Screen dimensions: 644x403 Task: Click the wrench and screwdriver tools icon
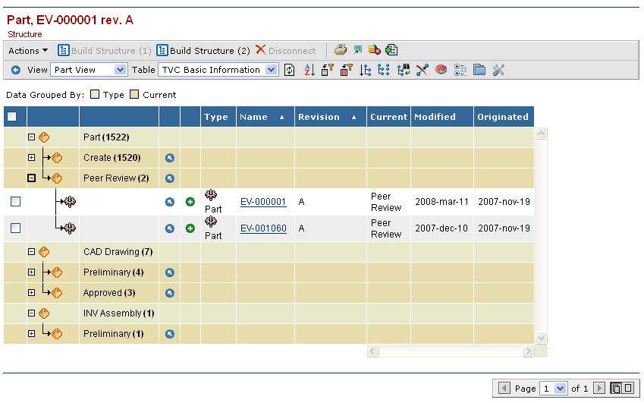(498, 70)
